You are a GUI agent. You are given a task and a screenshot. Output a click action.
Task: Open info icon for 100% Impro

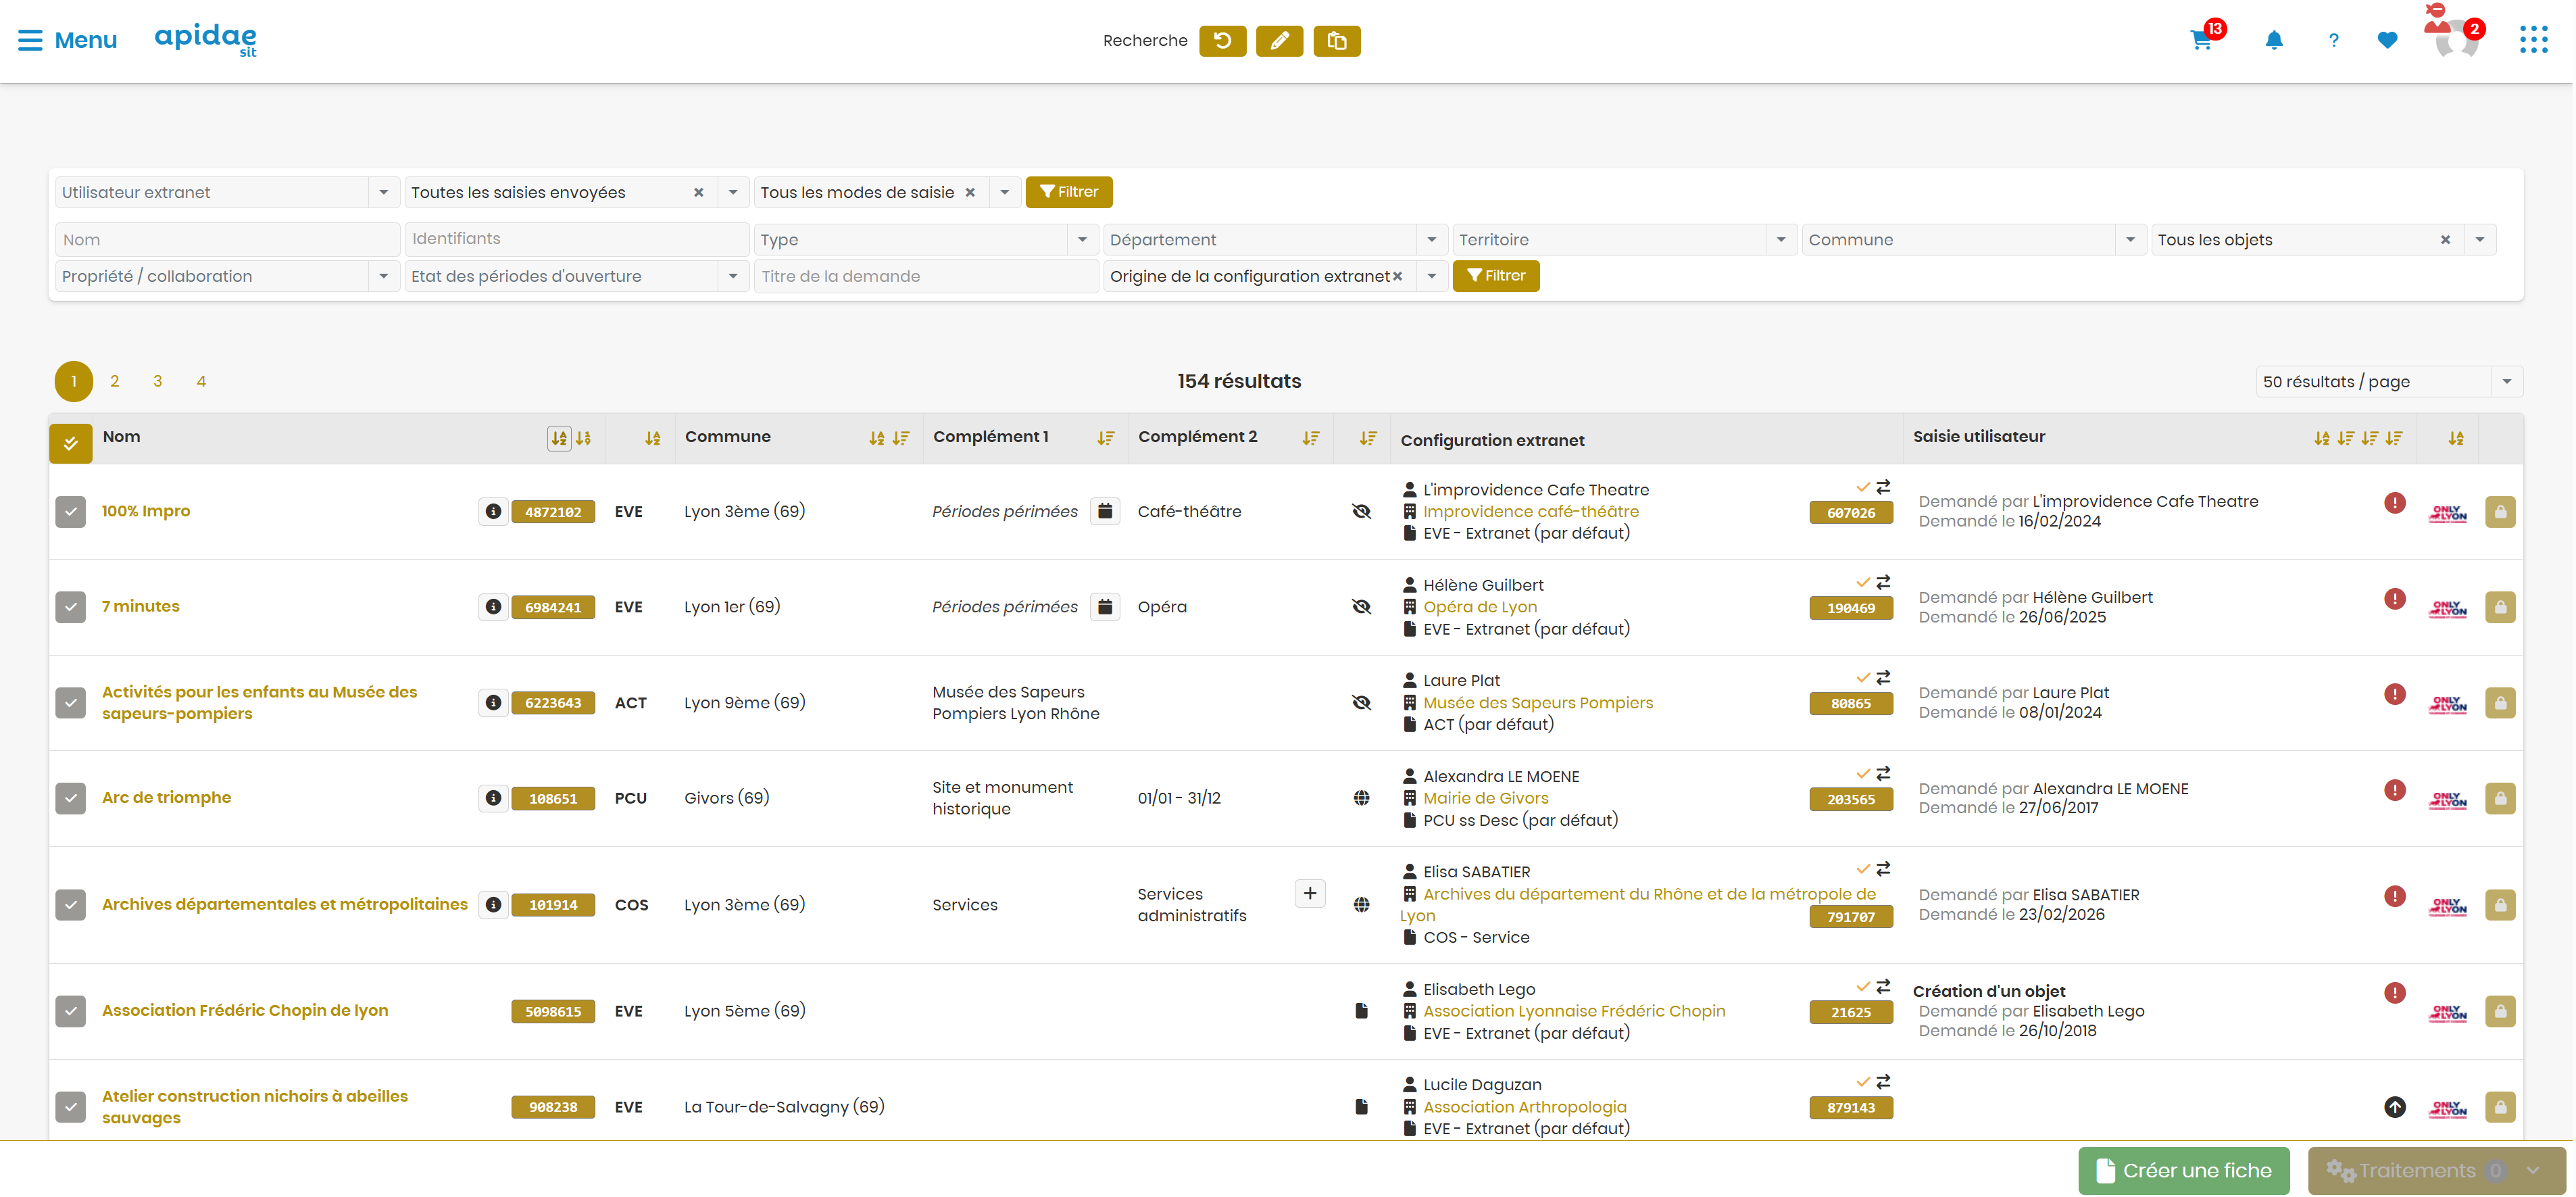point(493,511)
